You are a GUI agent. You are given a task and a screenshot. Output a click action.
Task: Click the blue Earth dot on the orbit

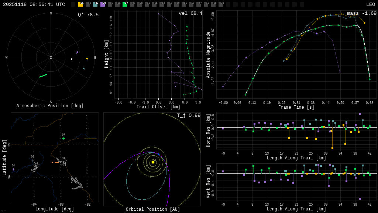click(x=158, y=154)
